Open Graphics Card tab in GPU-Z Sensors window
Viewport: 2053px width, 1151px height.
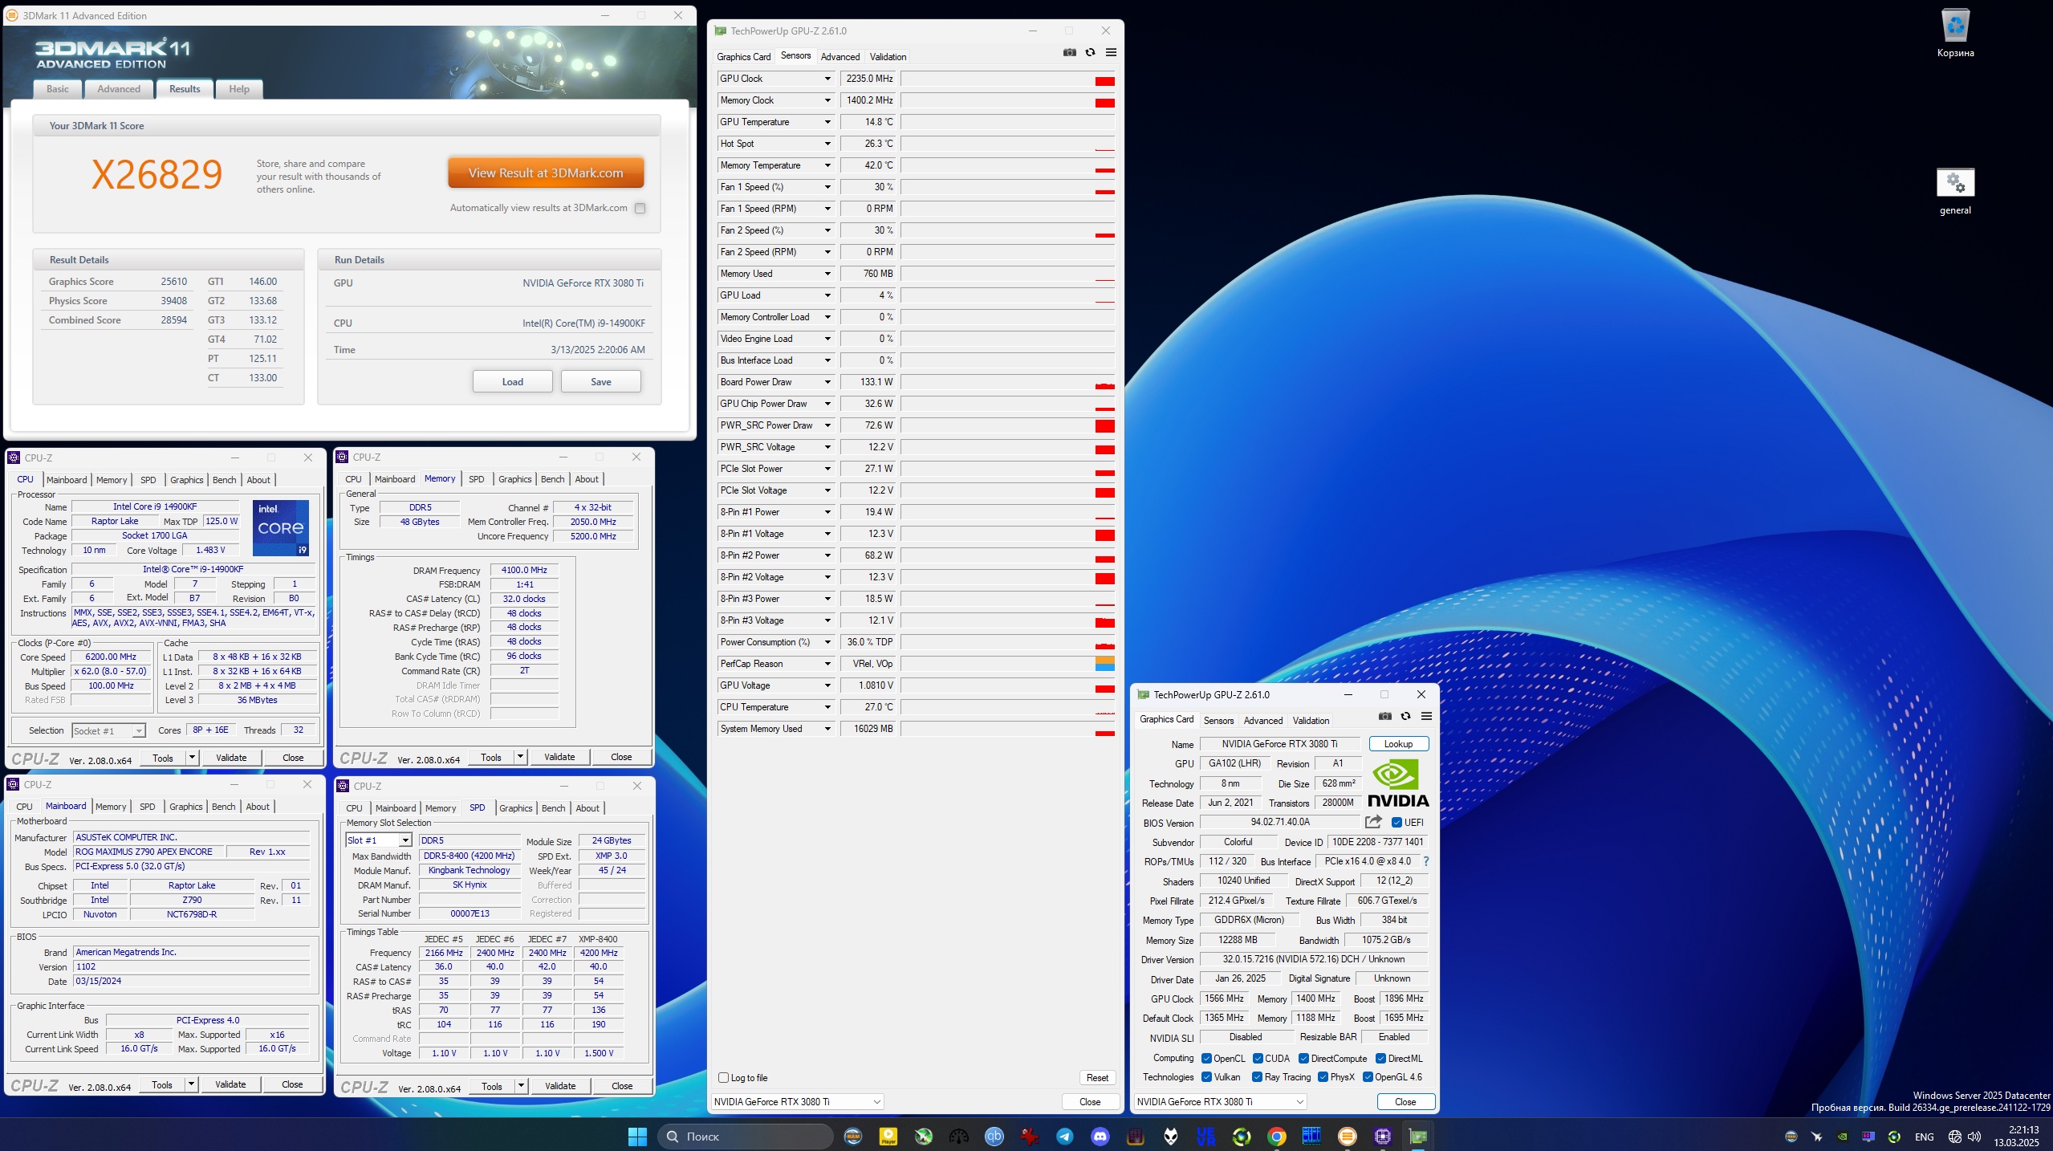coord(743,57)
